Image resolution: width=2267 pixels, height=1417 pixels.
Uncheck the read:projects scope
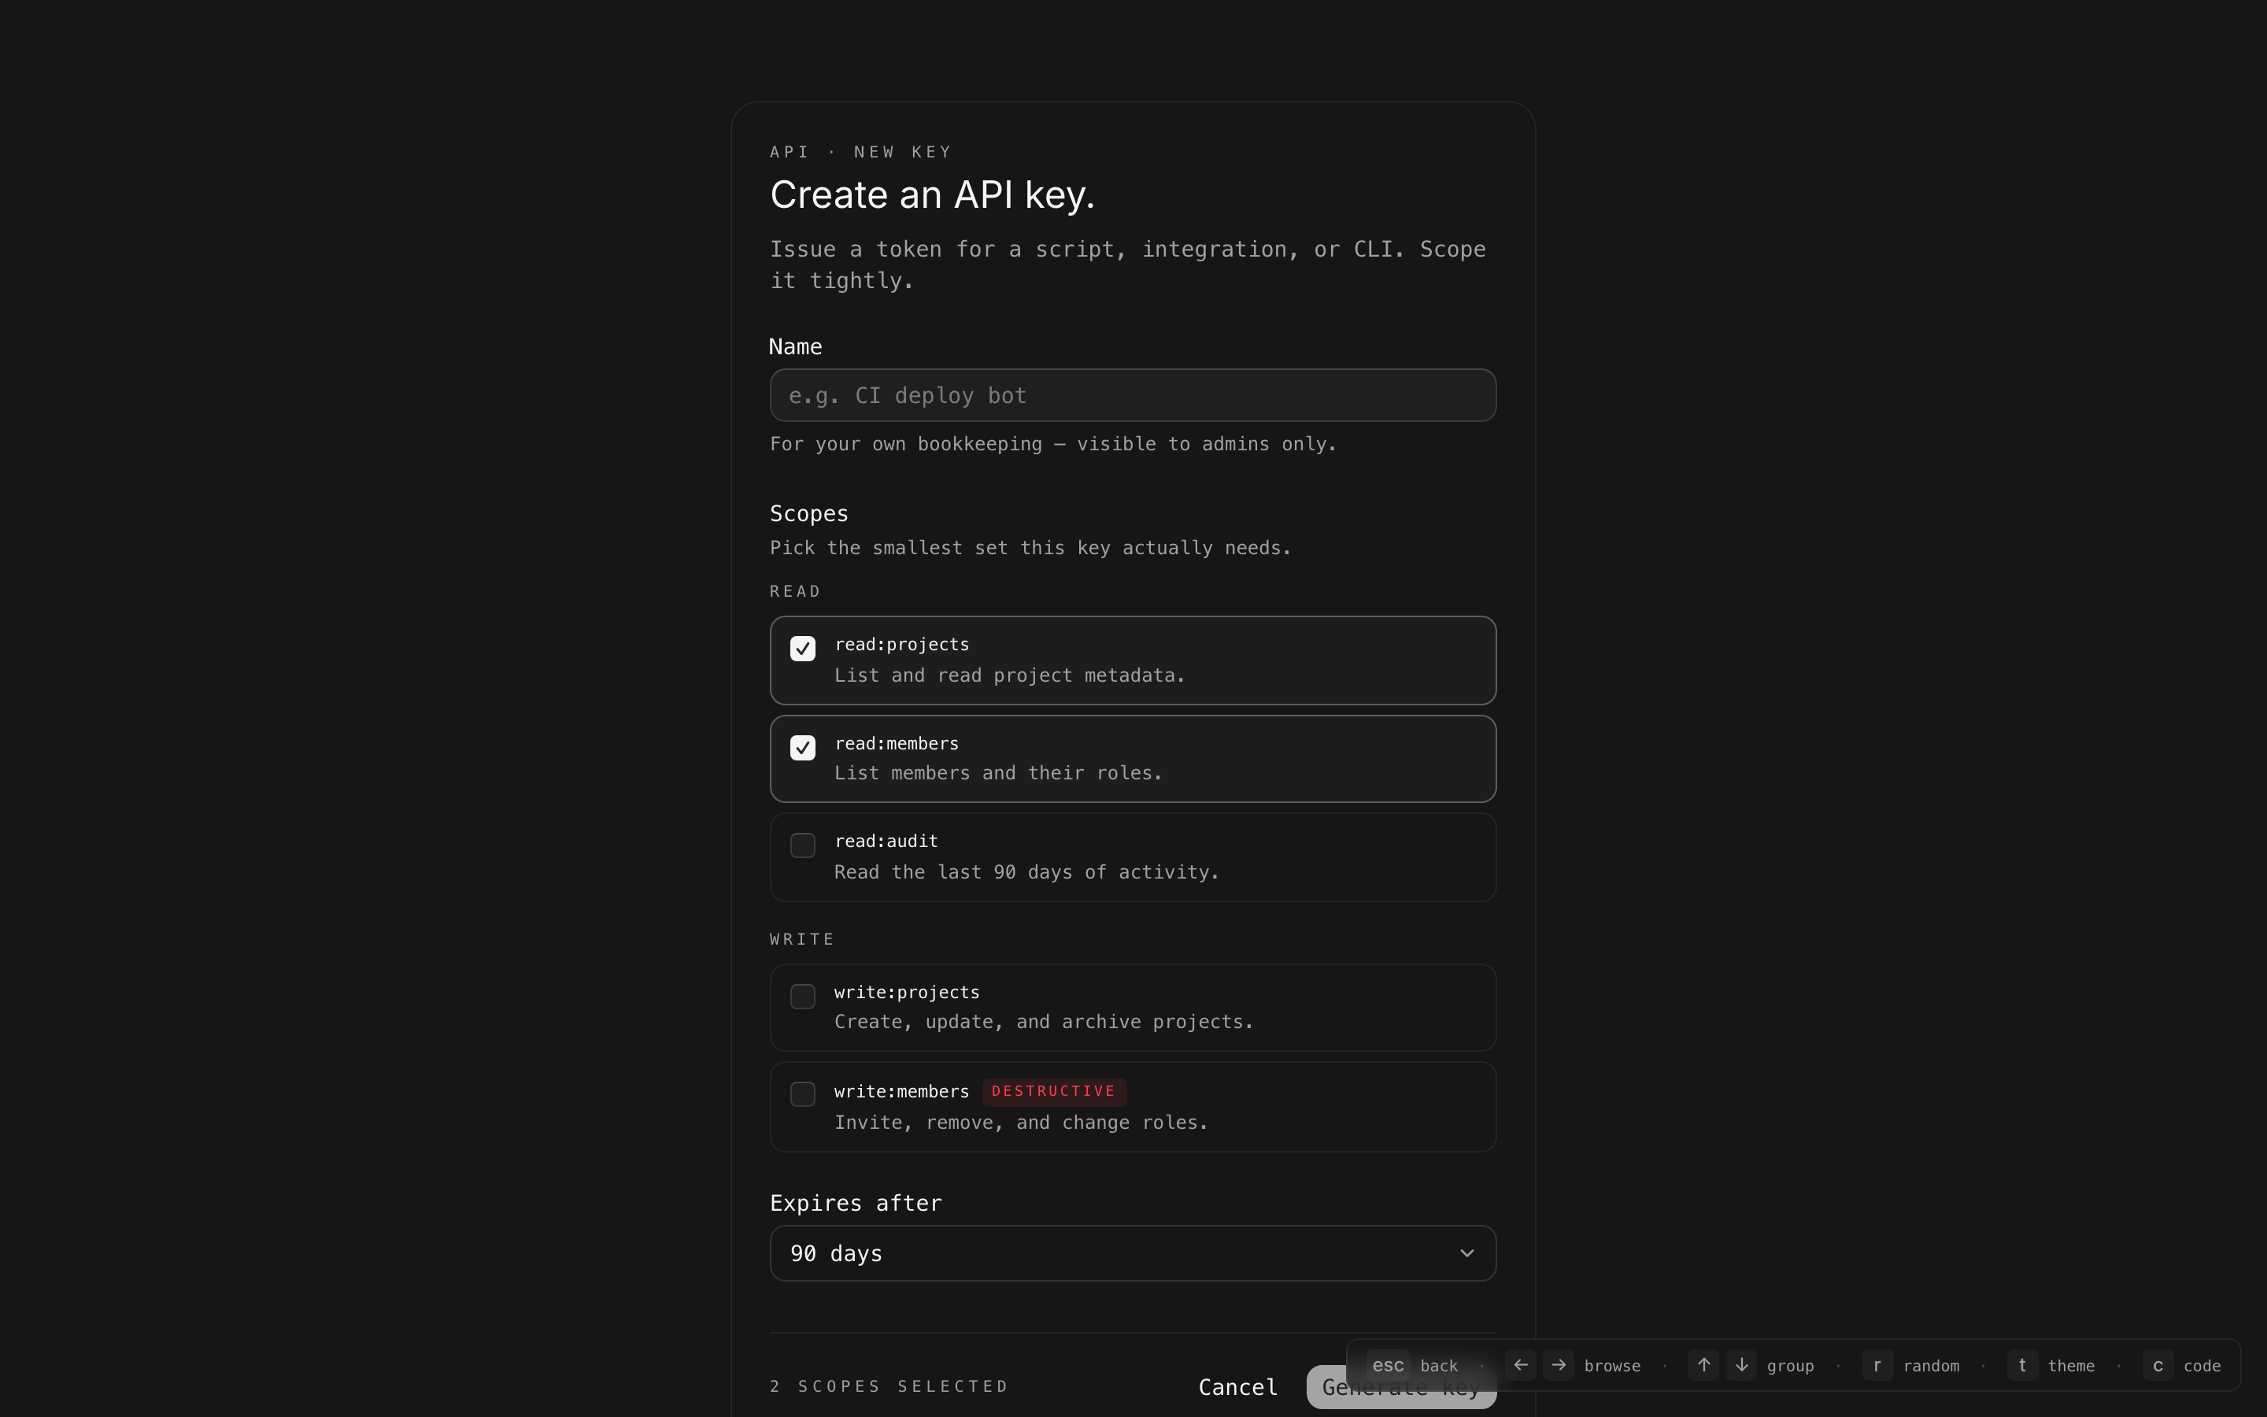pyautogui.click(x=802, y=649)
